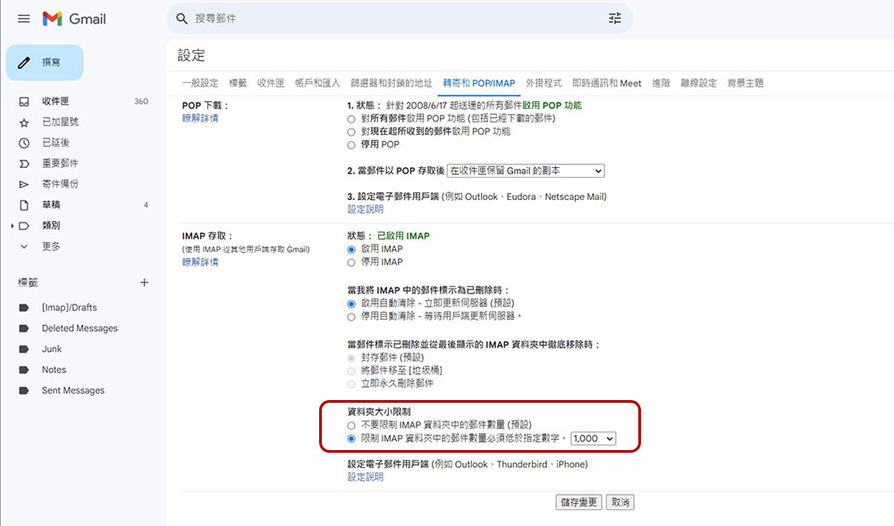The image size is (894, 526).
Task: Click 設定說明 link in POP section
Action: (x=366, y=210)
